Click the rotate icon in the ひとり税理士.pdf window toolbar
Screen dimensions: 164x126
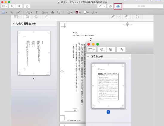pos(126,17)
